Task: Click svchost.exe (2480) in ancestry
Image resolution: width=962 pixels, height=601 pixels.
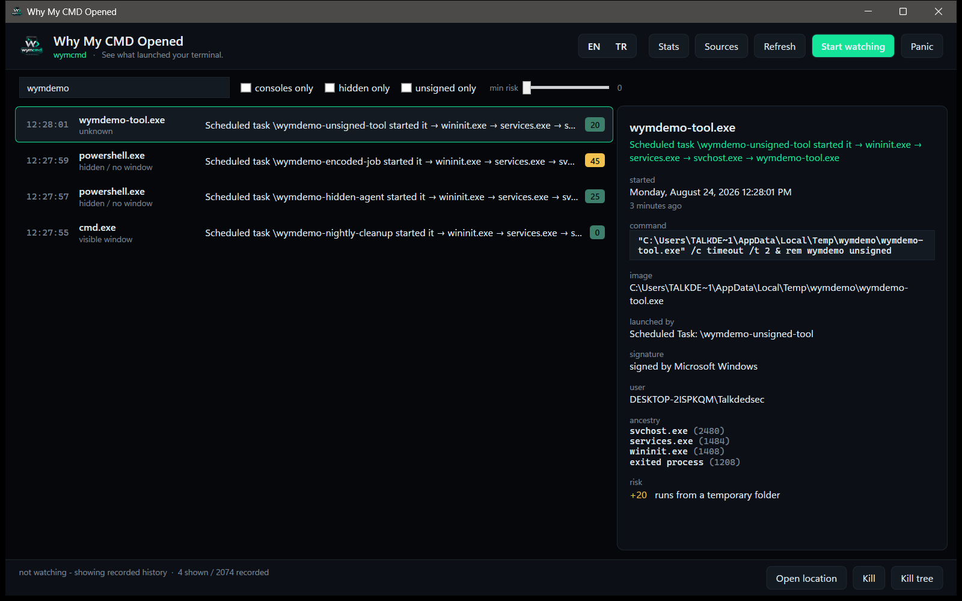Action: (x=677, y=431)
